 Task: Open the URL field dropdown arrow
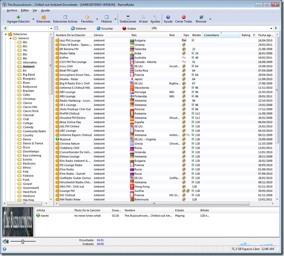[x=271, y=29]
